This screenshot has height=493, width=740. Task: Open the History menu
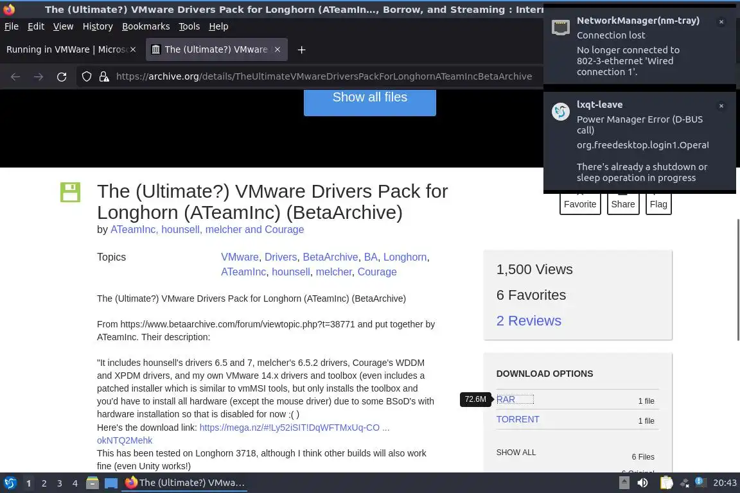click(x=98, y=26)
